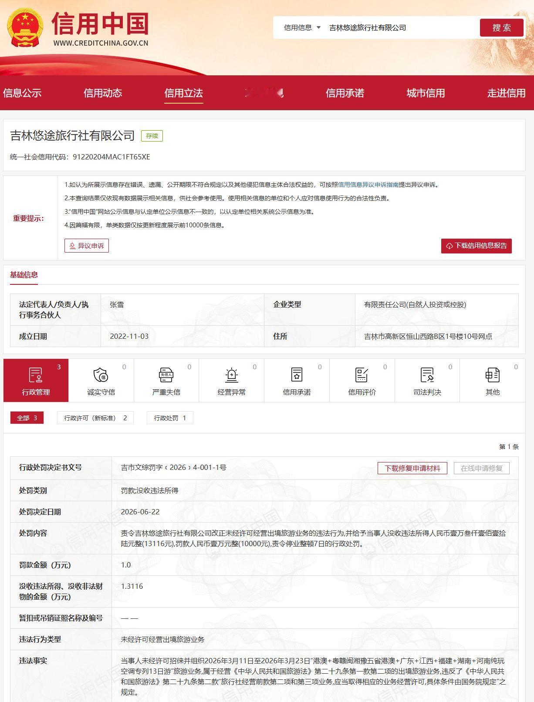Image resolution: width=534 pixels, height=702 pixels.
Task: Open the 信用信息 search type dropdown
Action: point(302,27)
